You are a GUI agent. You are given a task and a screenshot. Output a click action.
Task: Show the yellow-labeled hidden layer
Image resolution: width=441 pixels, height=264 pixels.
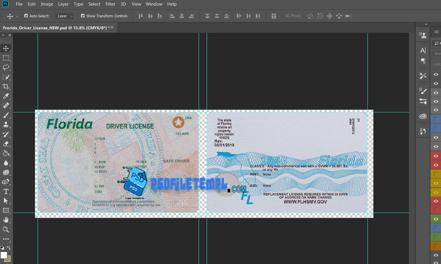click(436, 174)
